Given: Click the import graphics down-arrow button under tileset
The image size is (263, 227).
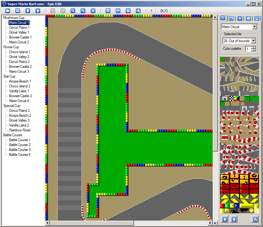Looking at the screenshot, I should (225, 219).
